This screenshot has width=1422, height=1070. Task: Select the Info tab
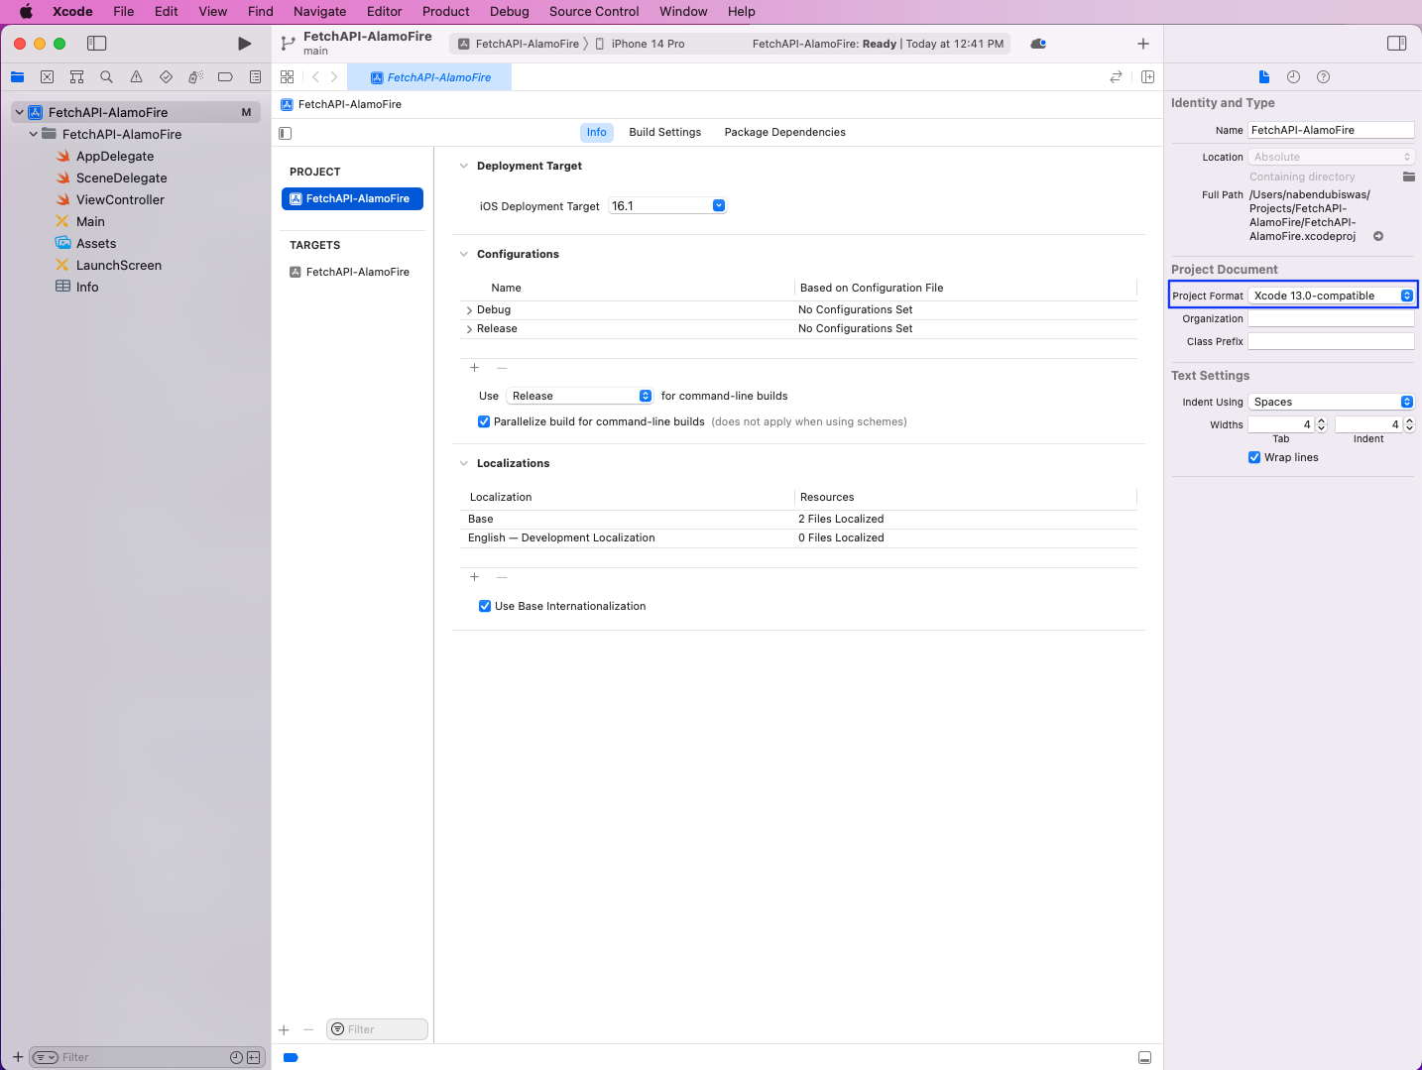coord(596,132)
